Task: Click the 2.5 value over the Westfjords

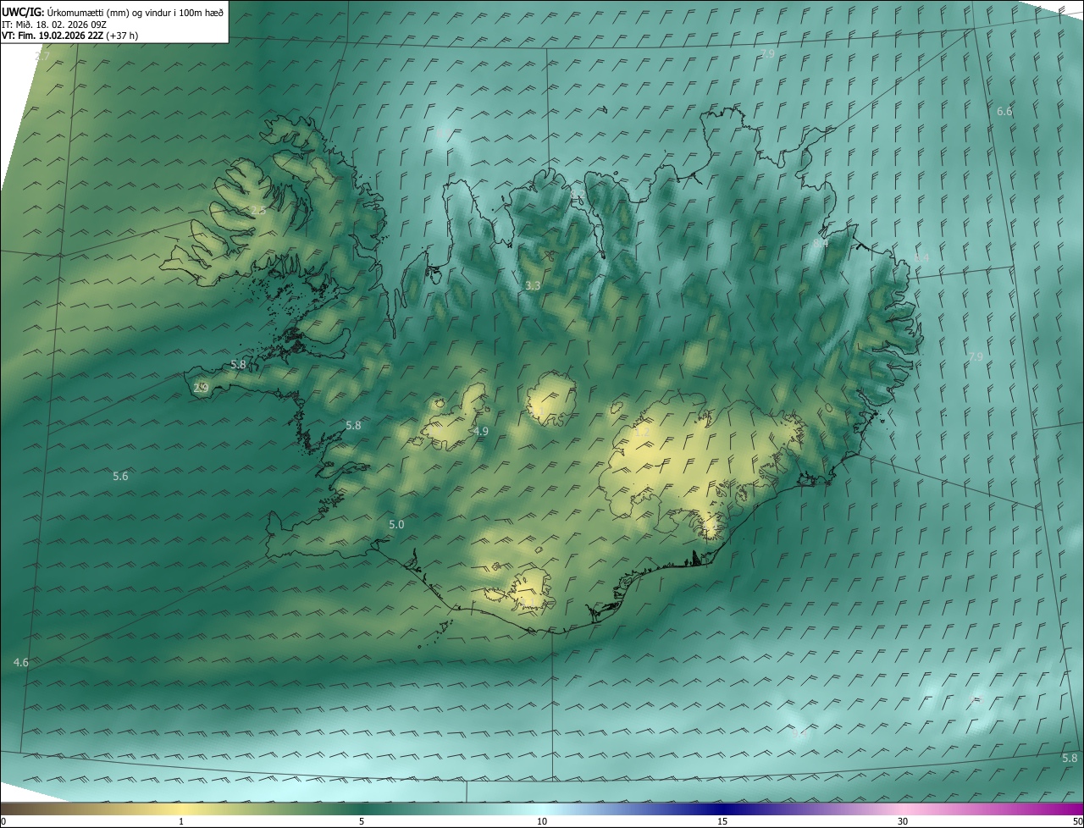Action: (x=258, y=210)
